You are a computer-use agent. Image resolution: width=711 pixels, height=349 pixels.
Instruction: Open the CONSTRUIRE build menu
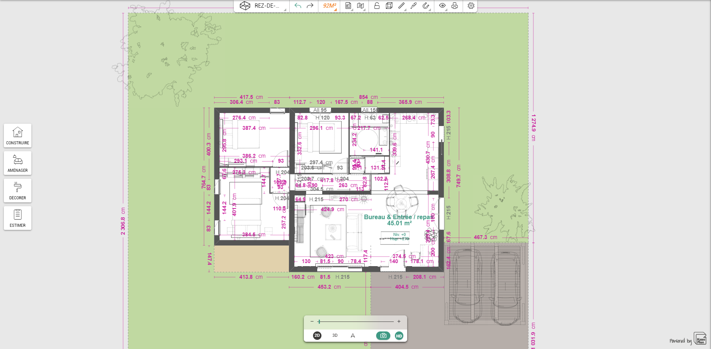pos(18,136)
